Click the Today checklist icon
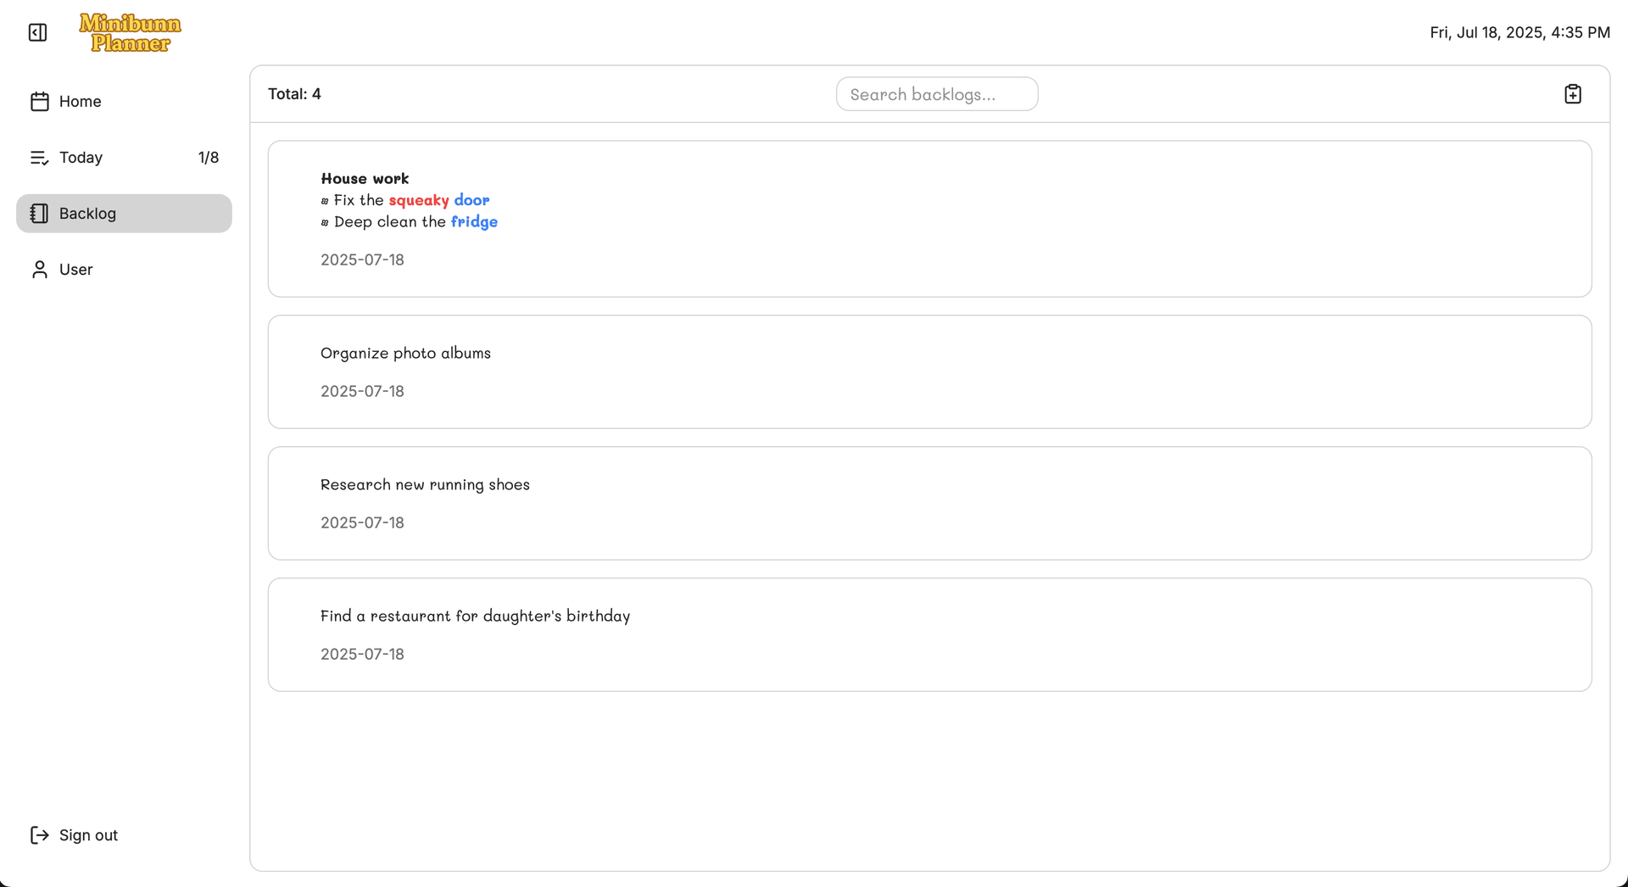 pyautogui.click(x=39, y=158)
